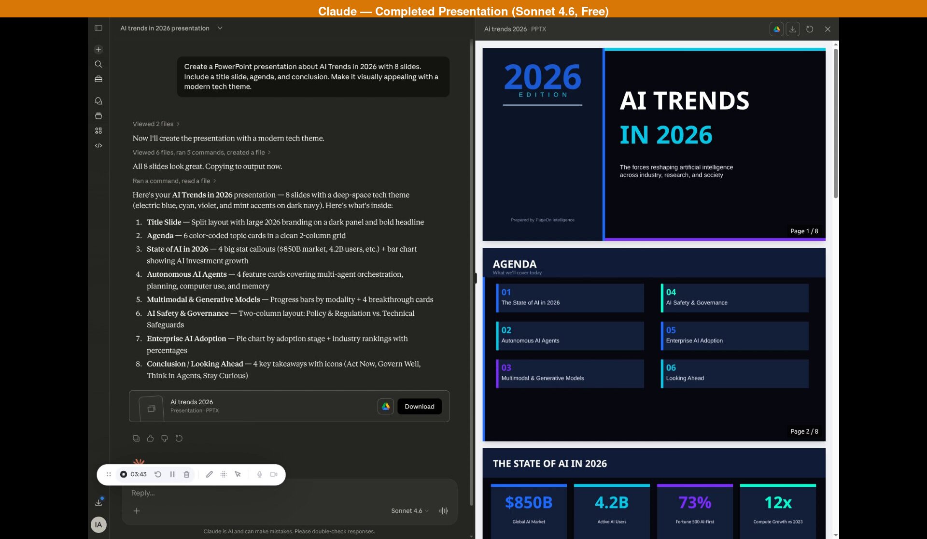Enable the microphone in the recording toolbar
The image size is (927, 539).
(260, 474)
